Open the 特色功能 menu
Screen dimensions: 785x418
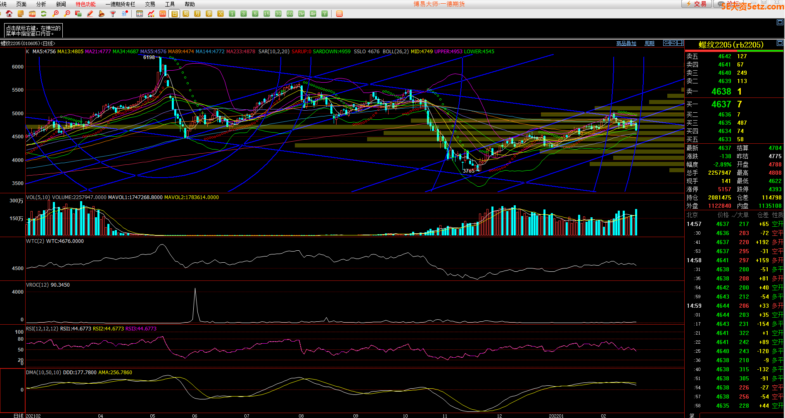[x=85, y=4]
